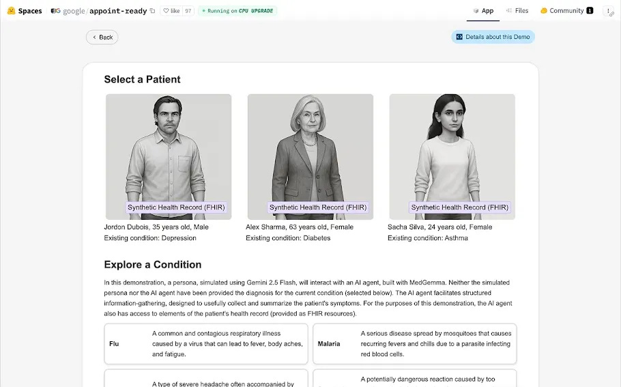
Task: Click the Back button
Action: tap(102, 38)
